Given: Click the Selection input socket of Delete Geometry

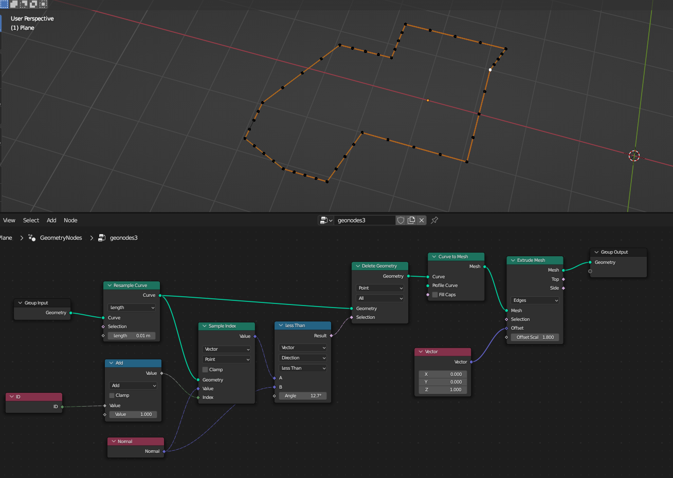Looking at the screenshot, I should pos(352,317).
